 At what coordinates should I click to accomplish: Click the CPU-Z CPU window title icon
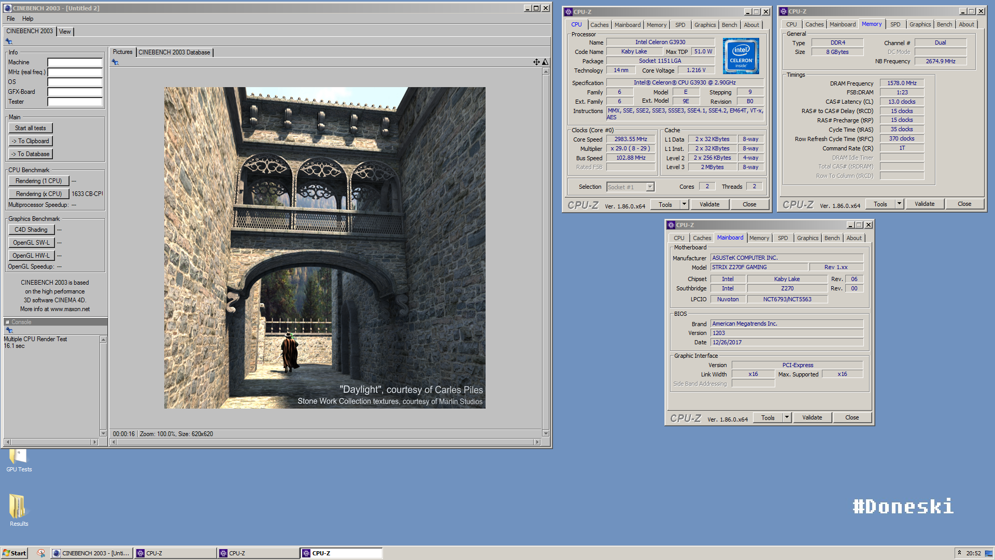568,12
